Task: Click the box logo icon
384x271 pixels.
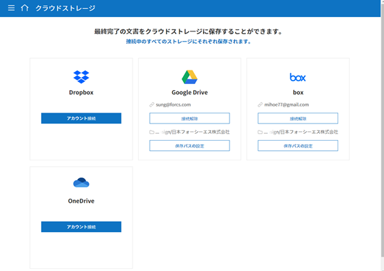Action: click(x=298, y=77)
